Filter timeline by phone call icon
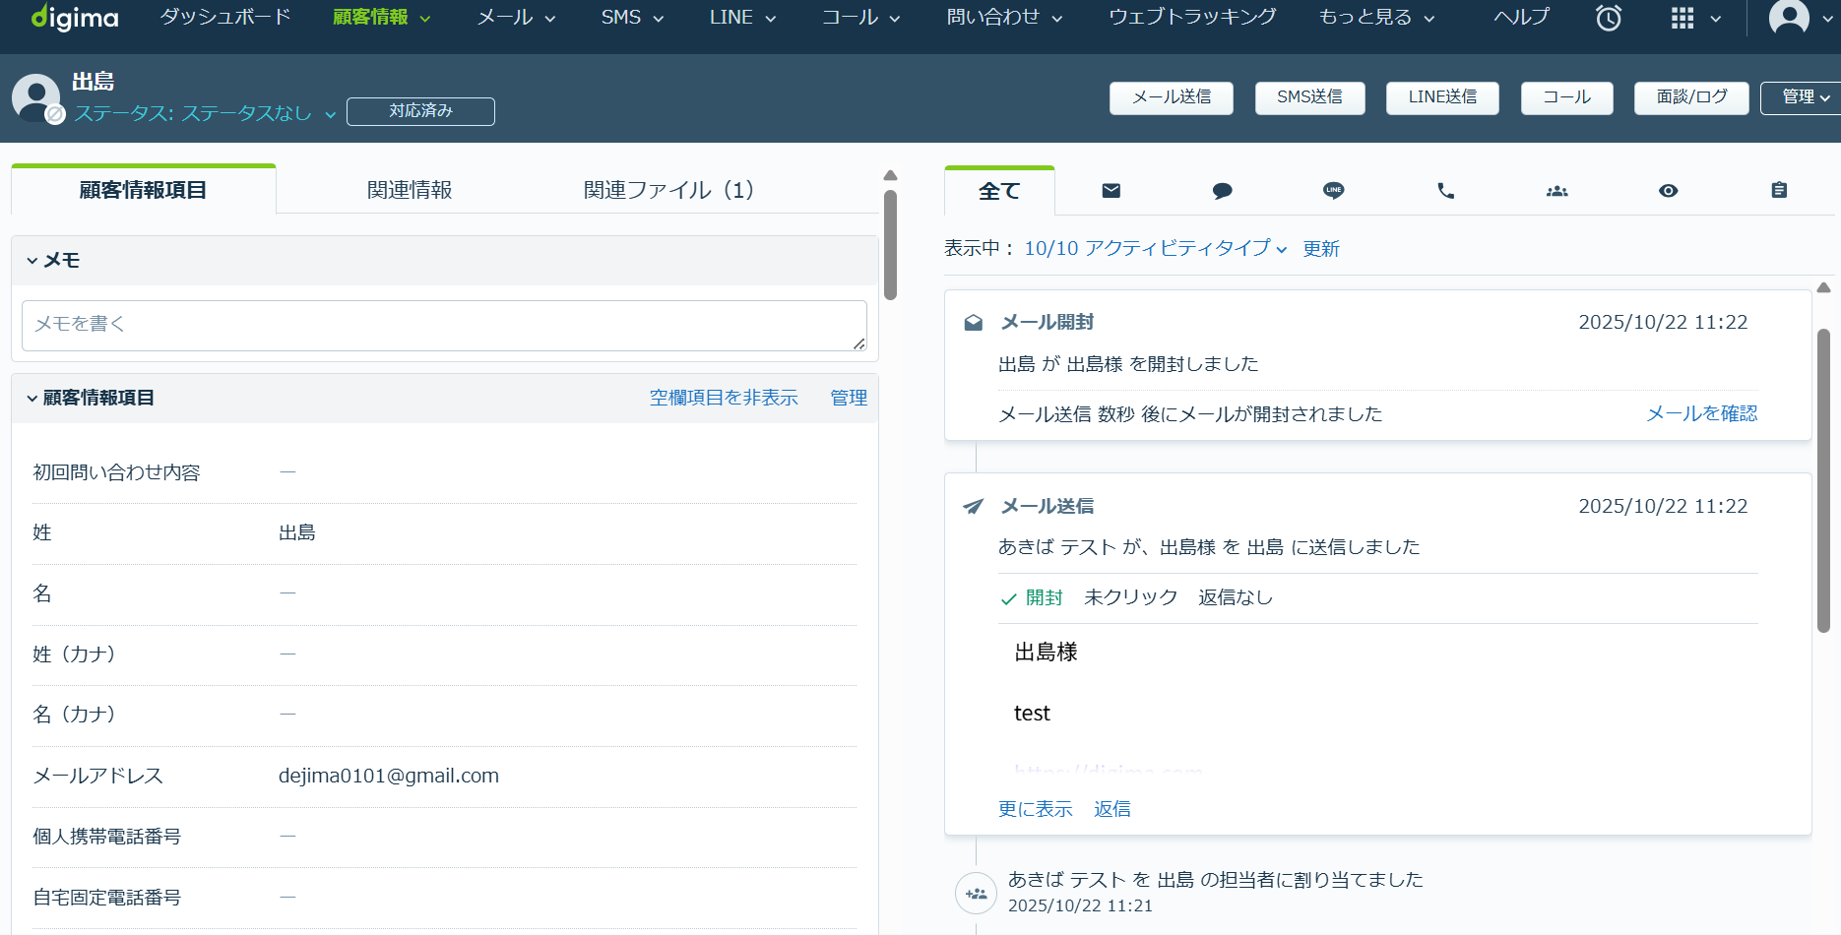1841x935 pixels. 1445,191
